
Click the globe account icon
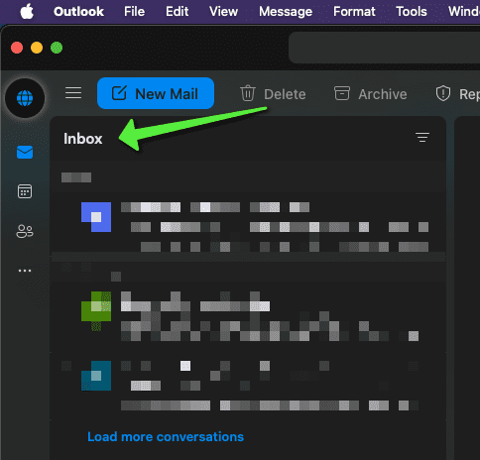[x=25, y=98]
